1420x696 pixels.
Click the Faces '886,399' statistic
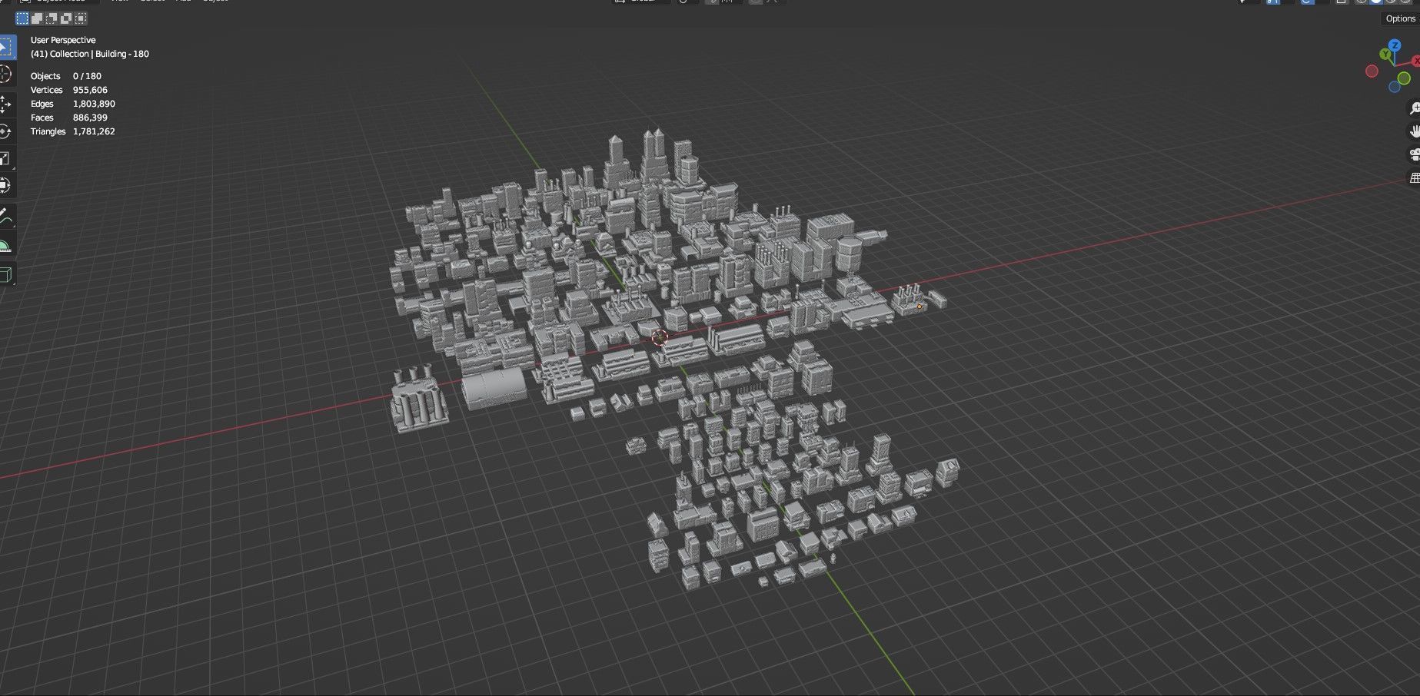[90, 118]
